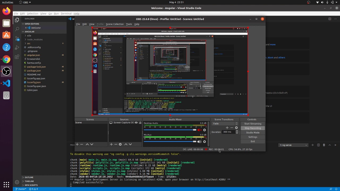This screenshot has width=340, height=191.
Task: Maximize the VS Code terminal panel
Action: click(x=330, y=145)
